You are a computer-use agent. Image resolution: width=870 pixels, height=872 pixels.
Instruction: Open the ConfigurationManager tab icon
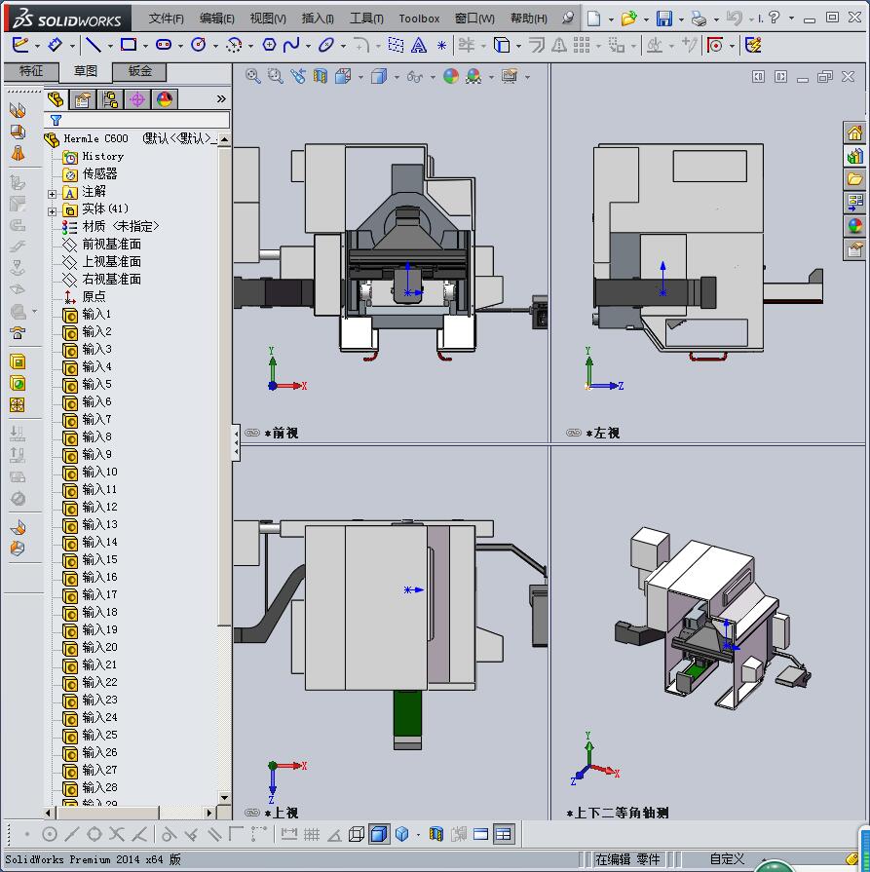pos(110,99)
